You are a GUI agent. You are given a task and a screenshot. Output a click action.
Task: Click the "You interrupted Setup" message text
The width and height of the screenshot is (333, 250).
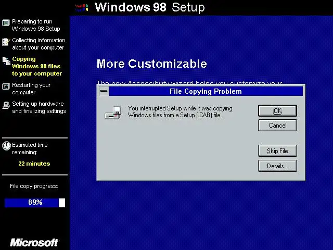click(180, 111)
